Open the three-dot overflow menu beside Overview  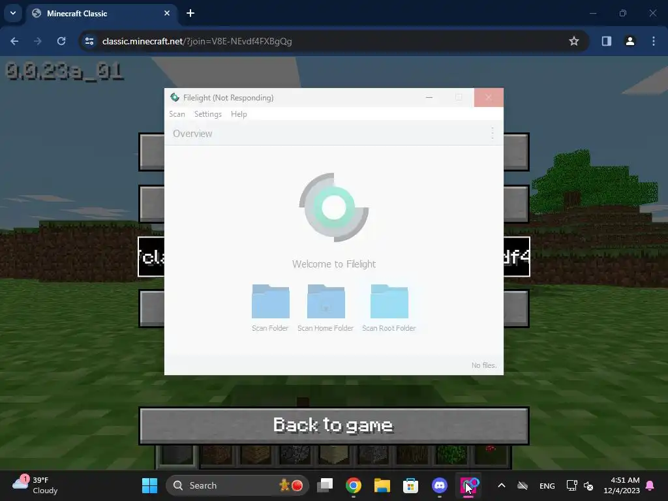point(492,133)
